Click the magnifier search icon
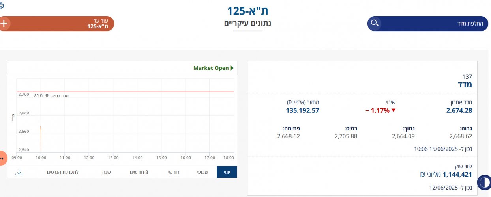This screenshot has width=491, height=197. pos(375,23)
